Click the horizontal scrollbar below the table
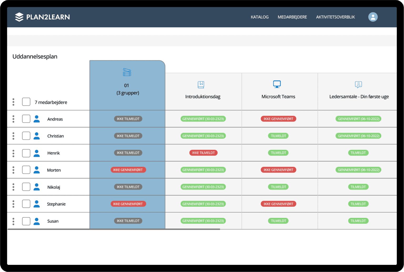 [x=114, y=229]
